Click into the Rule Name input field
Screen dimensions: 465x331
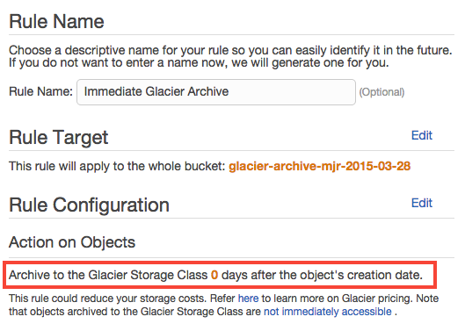(216, 92)
